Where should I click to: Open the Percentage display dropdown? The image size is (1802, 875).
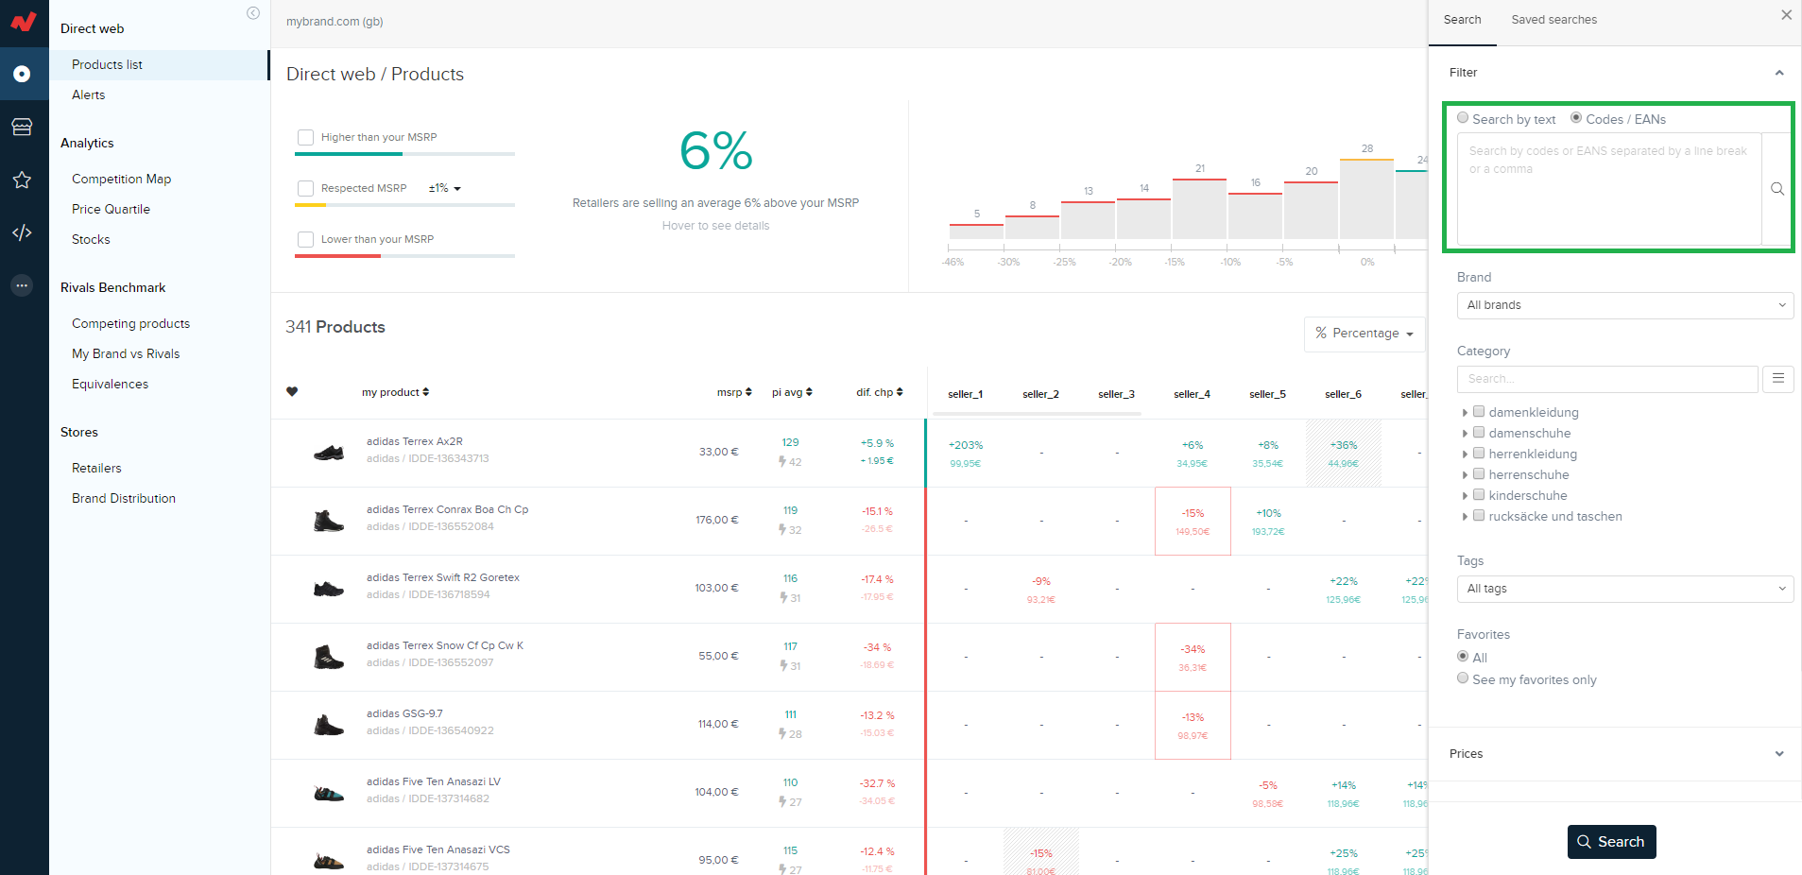click(1364, 334)
